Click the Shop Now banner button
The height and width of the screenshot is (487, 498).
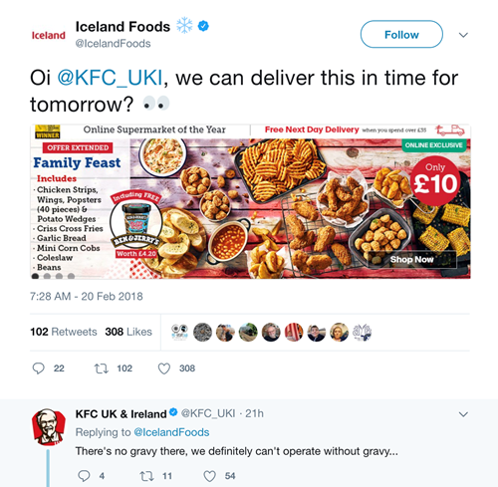click(412, 260)
